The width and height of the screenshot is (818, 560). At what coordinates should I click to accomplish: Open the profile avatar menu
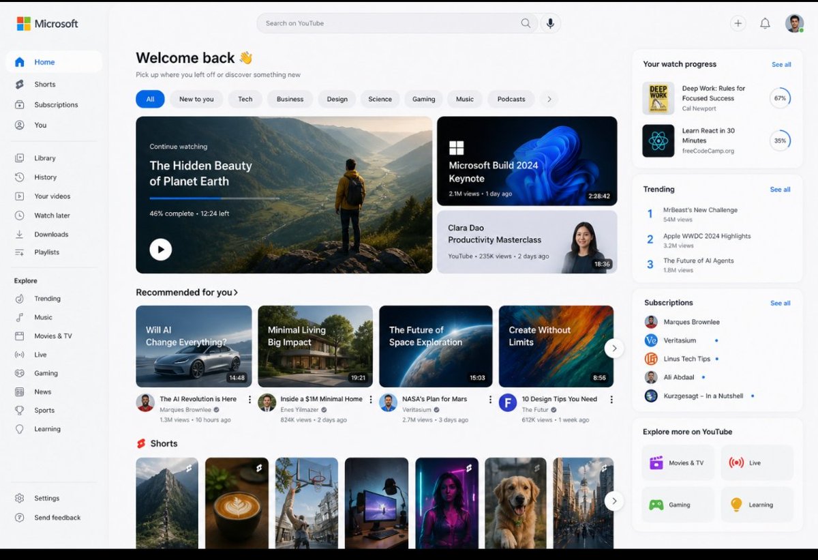click(x=794, y=23)
